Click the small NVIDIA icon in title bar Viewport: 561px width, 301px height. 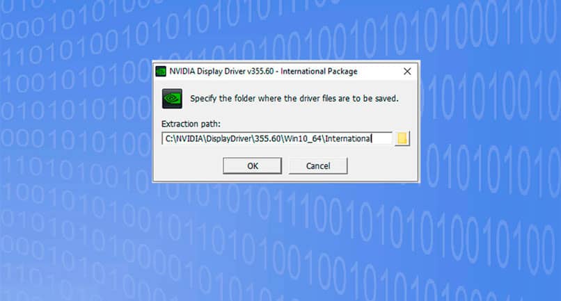click(161, 72)
